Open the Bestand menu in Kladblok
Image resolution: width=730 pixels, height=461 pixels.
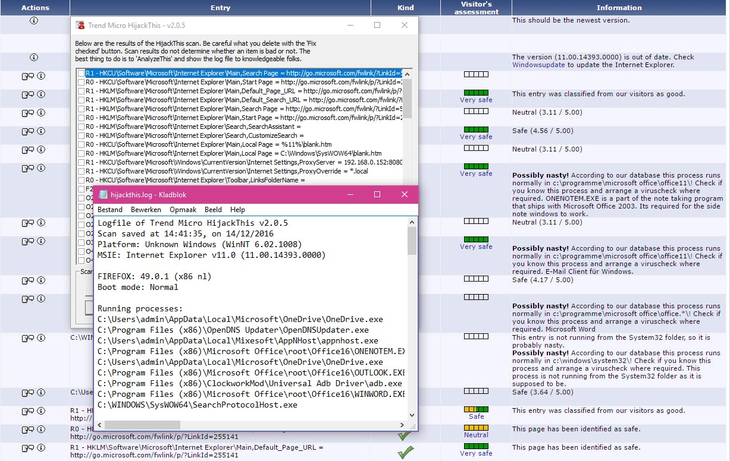pyautogui.click(x=110, y=210)
